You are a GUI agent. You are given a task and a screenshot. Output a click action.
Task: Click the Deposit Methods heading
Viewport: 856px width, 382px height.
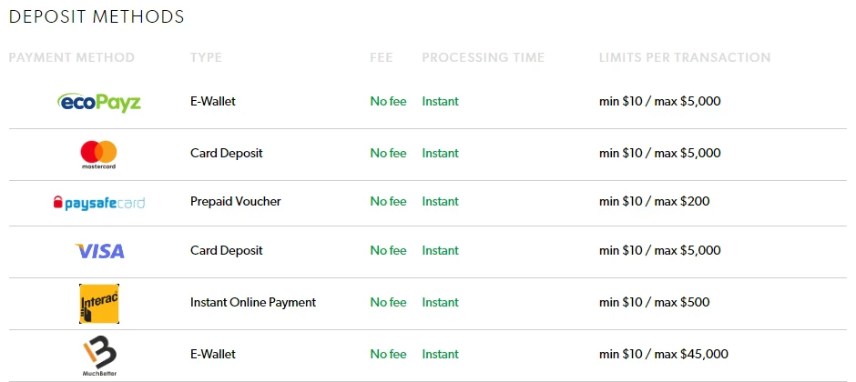pyautogui.click(x=97, y=16)
